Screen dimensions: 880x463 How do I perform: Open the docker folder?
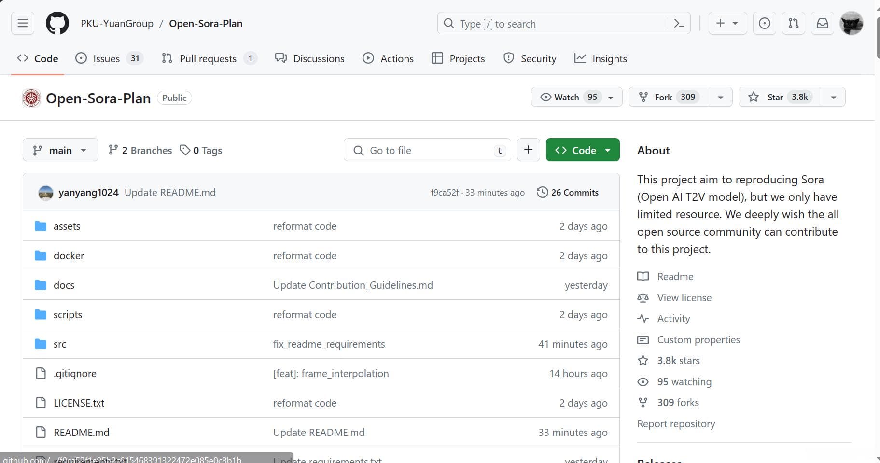(69, 255)
